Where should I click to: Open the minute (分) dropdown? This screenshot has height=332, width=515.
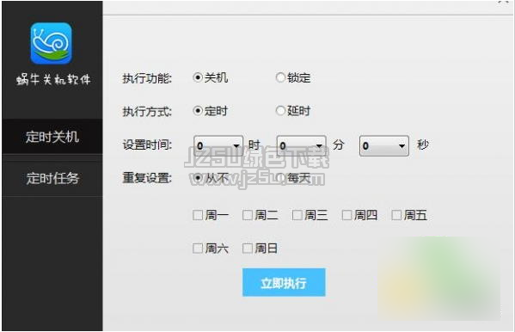pyautogui.click(x=301, y=145)
